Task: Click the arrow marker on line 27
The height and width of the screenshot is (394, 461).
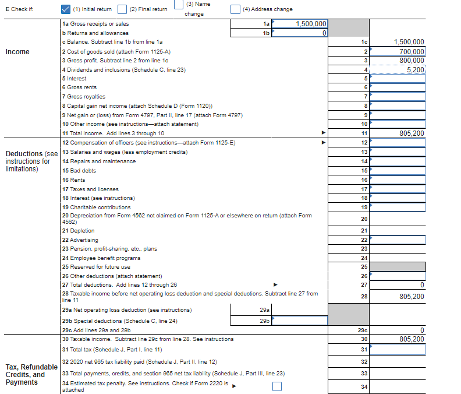Action: point(275,285)
